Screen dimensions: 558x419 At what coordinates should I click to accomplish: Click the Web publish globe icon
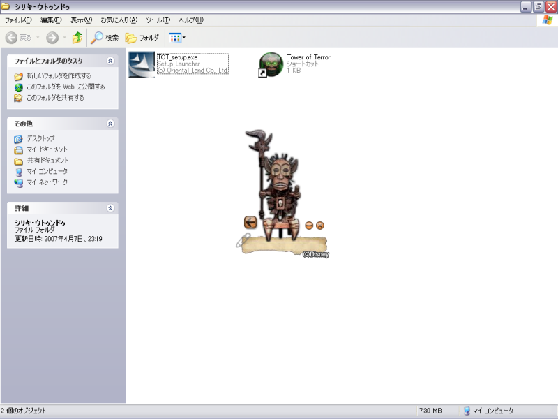pos(19,87)
